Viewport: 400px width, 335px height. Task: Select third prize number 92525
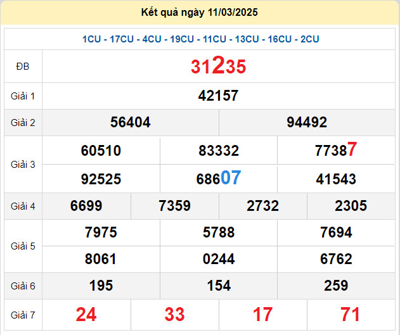(101, 179)
